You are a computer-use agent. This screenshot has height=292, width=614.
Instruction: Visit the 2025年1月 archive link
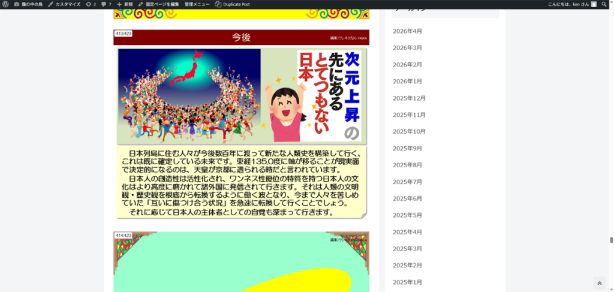[407, 282]
